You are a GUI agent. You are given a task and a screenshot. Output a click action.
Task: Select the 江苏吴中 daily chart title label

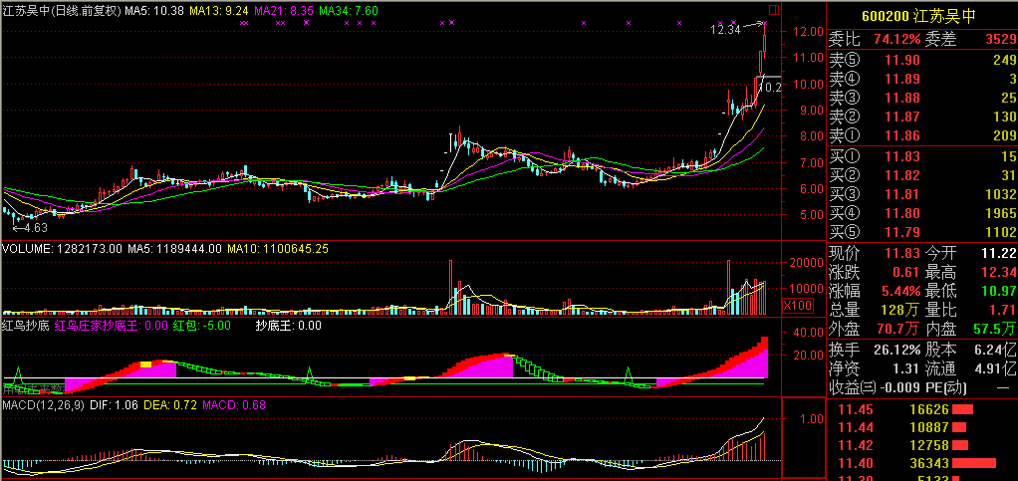coord(61,10)
